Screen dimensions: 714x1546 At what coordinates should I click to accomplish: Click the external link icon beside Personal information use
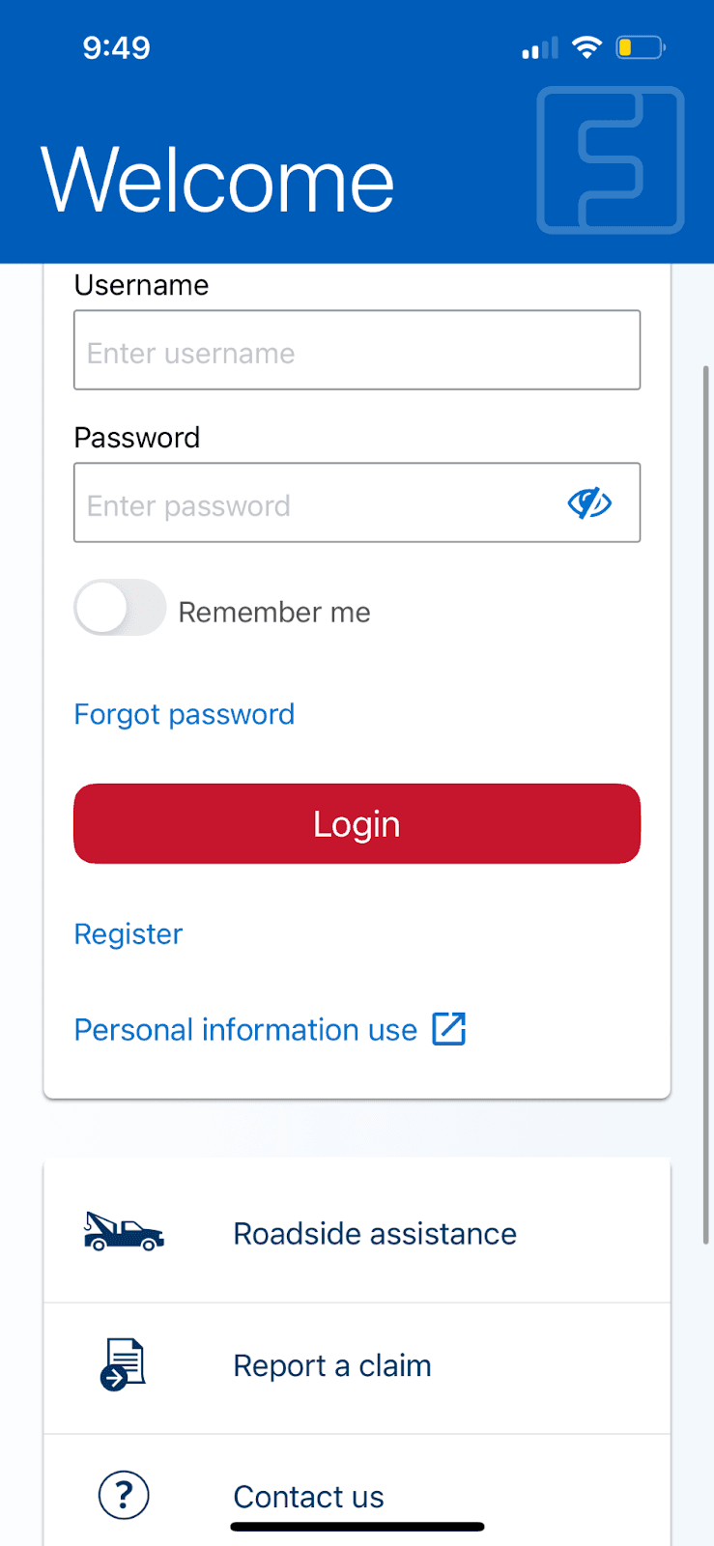click(x=448, y=1029)
